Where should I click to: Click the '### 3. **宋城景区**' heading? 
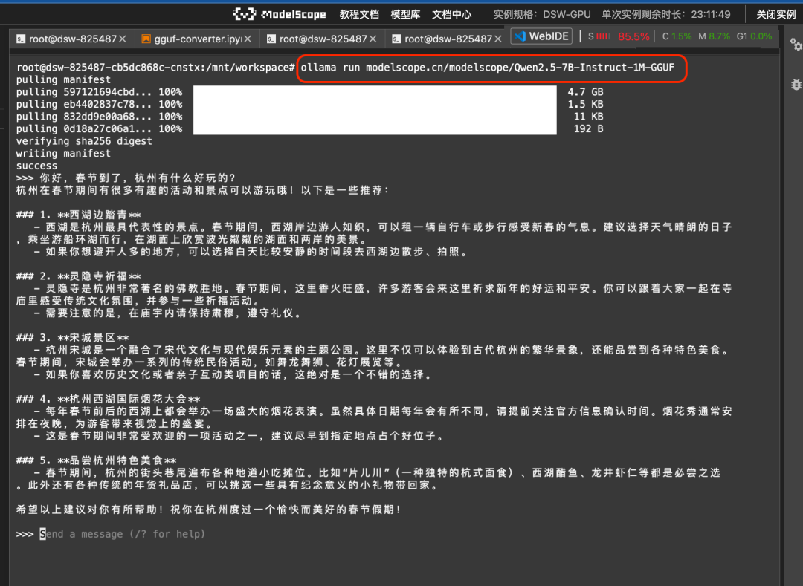72,337
